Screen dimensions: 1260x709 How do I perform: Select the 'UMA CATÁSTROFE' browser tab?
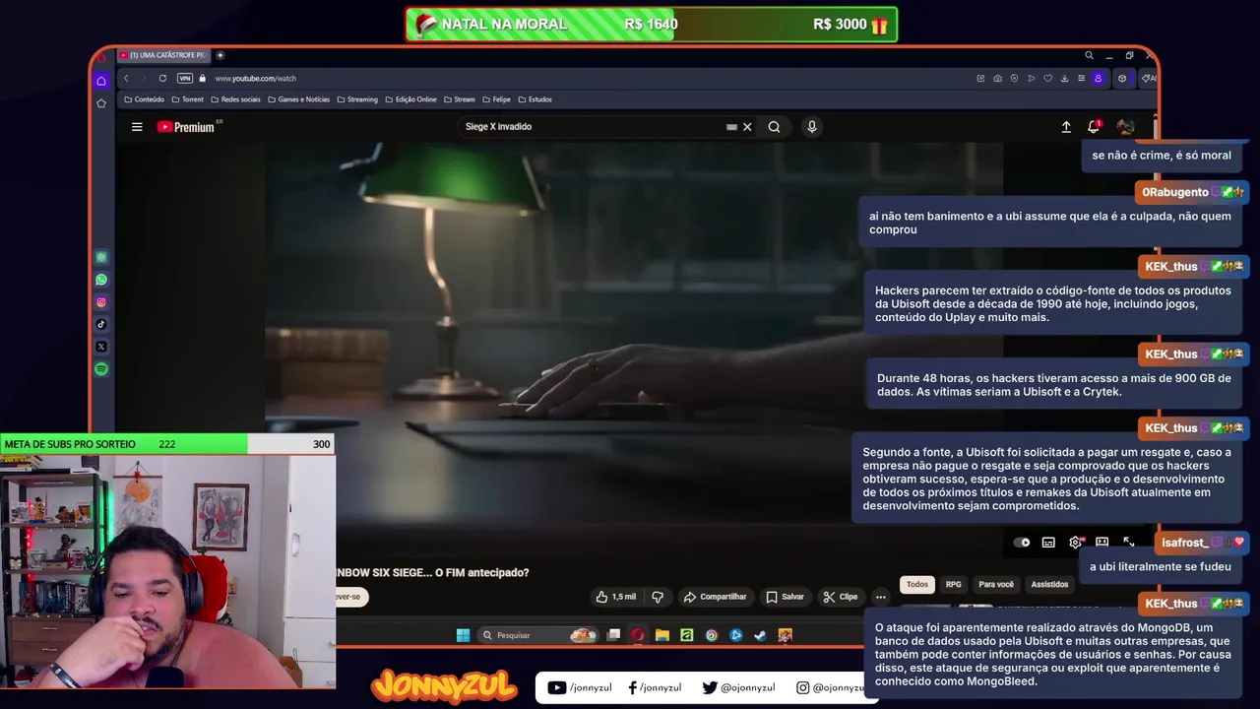[162, 55]
